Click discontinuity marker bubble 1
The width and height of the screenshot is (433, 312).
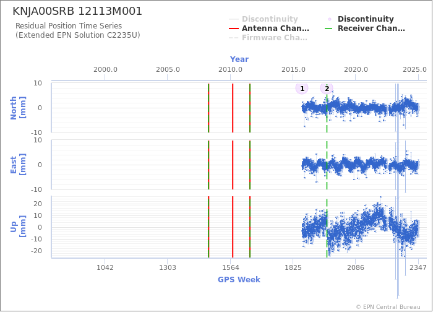click(302, 89)
